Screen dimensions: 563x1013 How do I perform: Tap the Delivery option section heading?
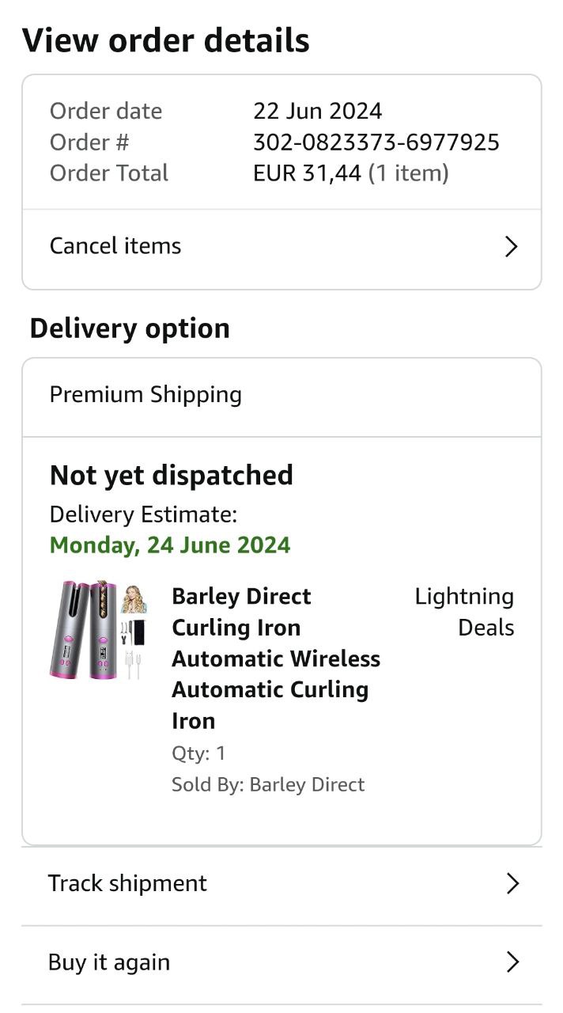click(x=130, y=328)
